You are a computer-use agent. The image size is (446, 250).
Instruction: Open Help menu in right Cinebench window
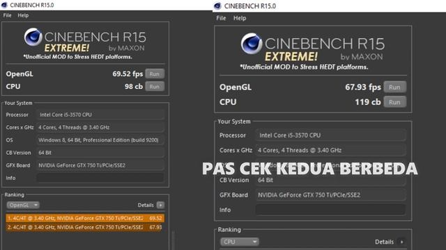(x=240, y=18)
